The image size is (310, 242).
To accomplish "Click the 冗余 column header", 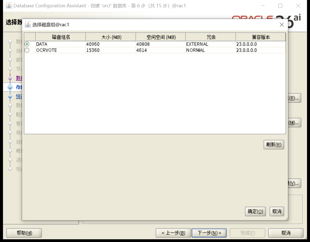I will [211, 37].
